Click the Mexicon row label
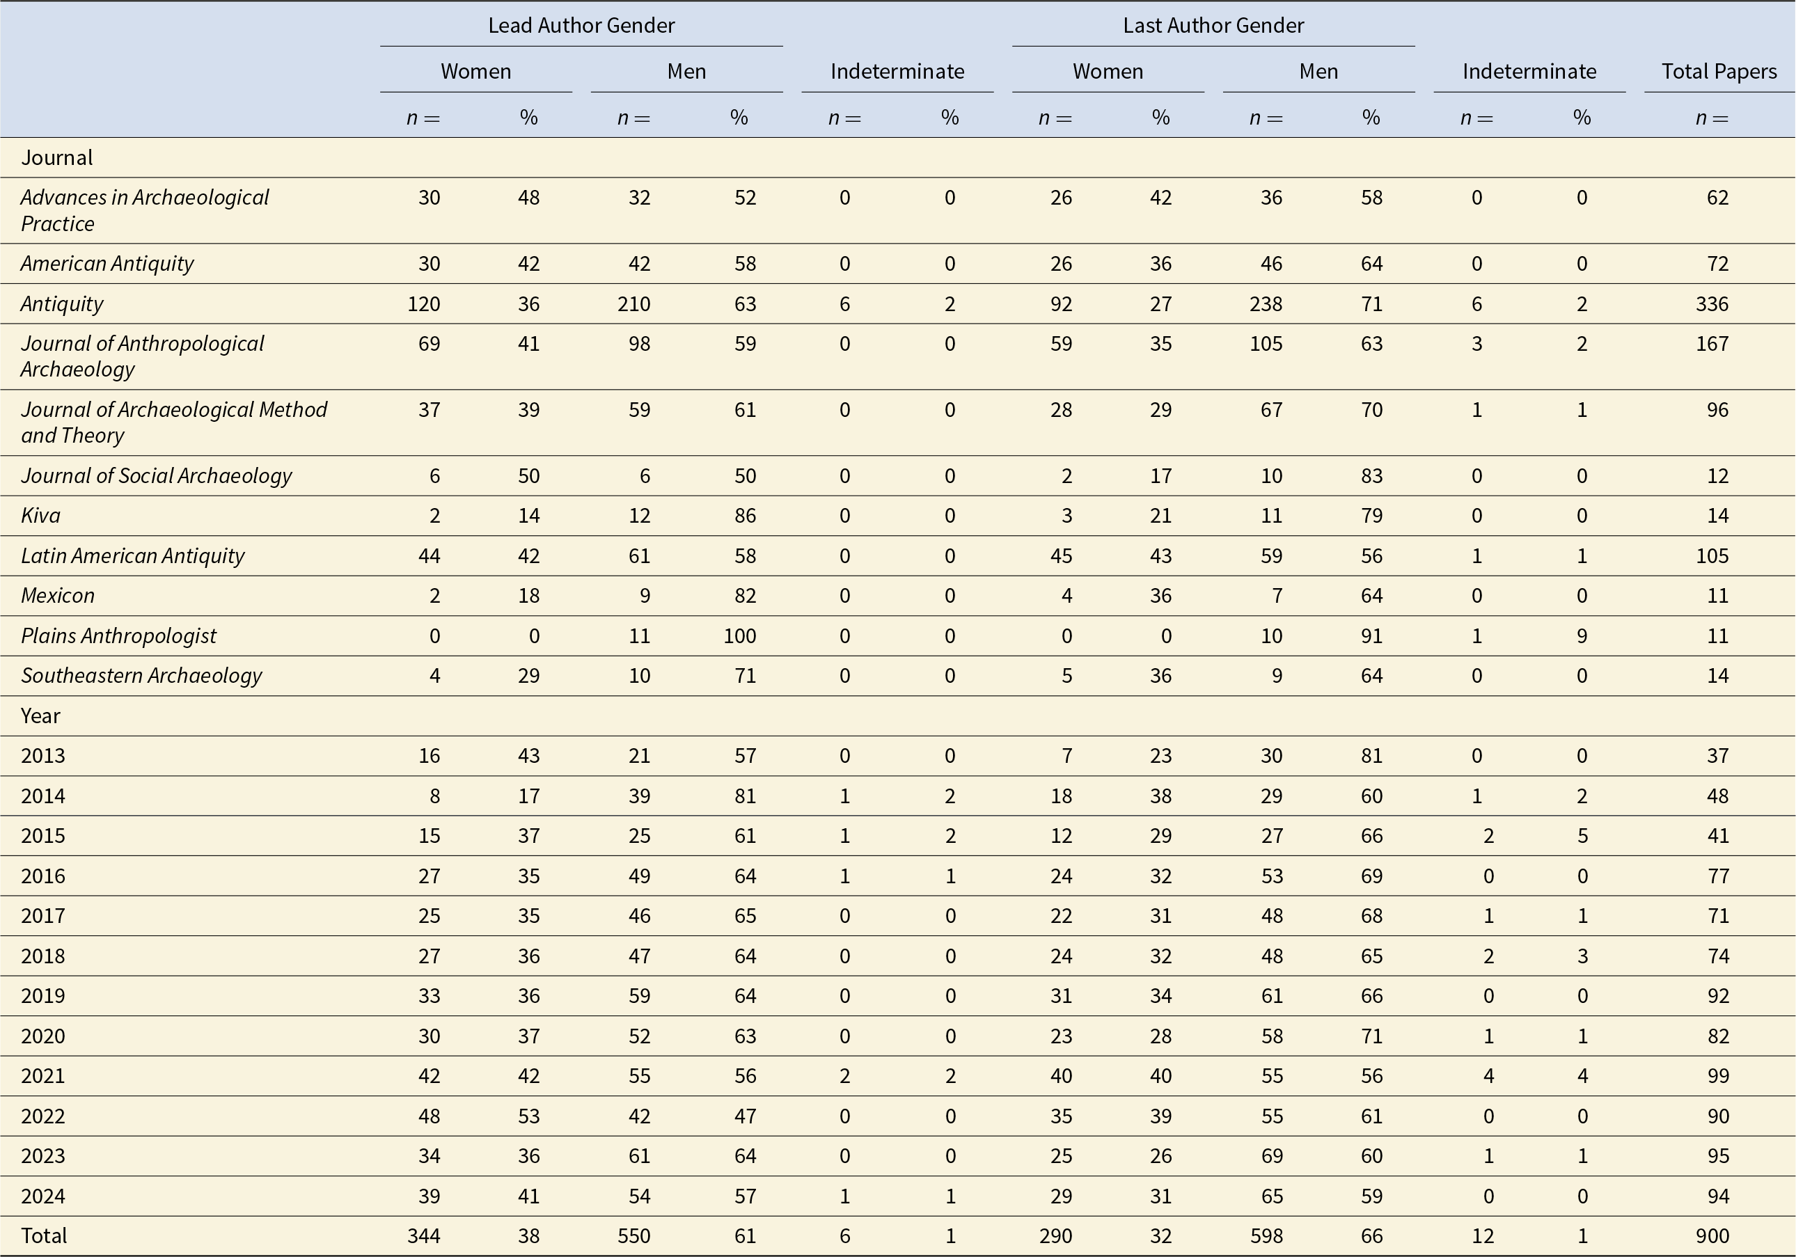The height and width of the screenshot is (1257, 1796). 58,595
